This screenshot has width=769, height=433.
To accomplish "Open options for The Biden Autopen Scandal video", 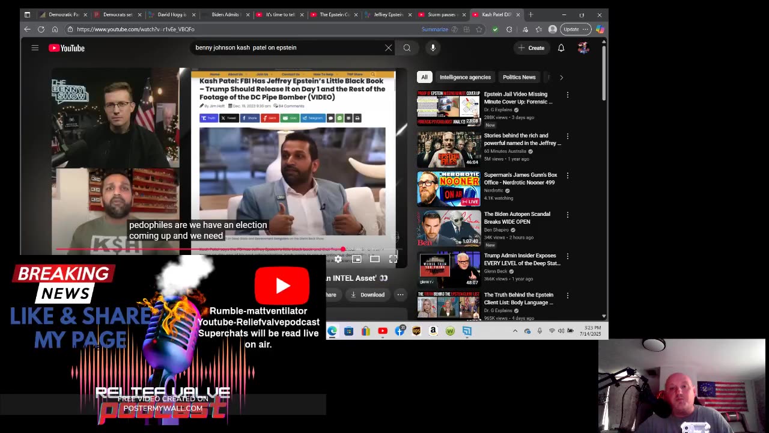I will point(567,215).
